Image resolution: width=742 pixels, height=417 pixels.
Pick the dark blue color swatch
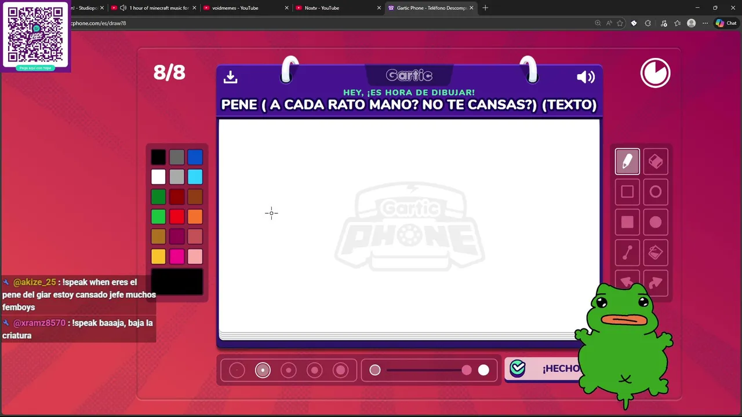[x=195, y=157]
